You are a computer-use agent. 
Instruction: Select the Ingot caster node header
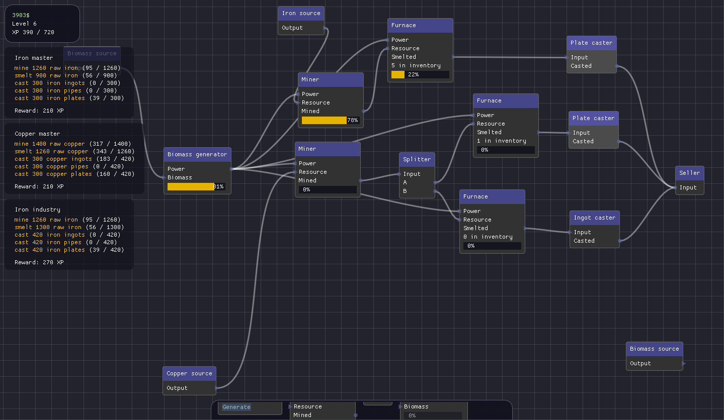(595, 218)
